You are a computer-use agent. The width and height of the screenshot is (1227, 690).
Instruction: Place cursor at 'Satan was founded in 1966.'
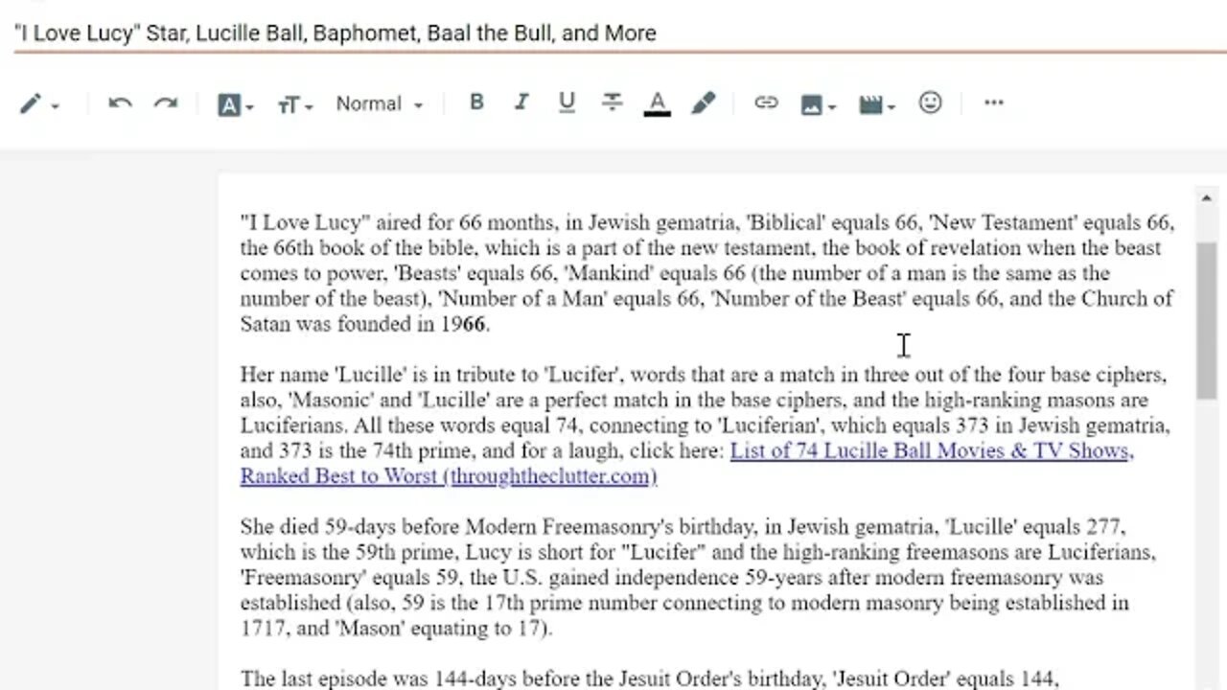pyautogui.click(x=365, y=324)
